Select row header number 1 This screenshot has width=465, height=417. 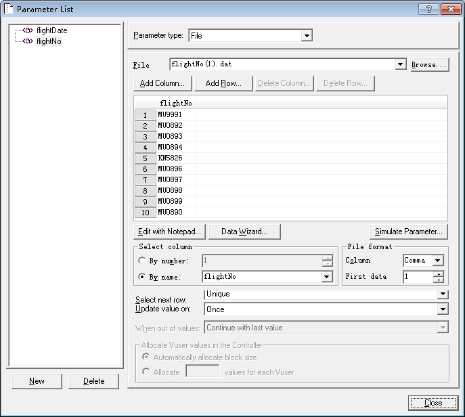[146, 115]
